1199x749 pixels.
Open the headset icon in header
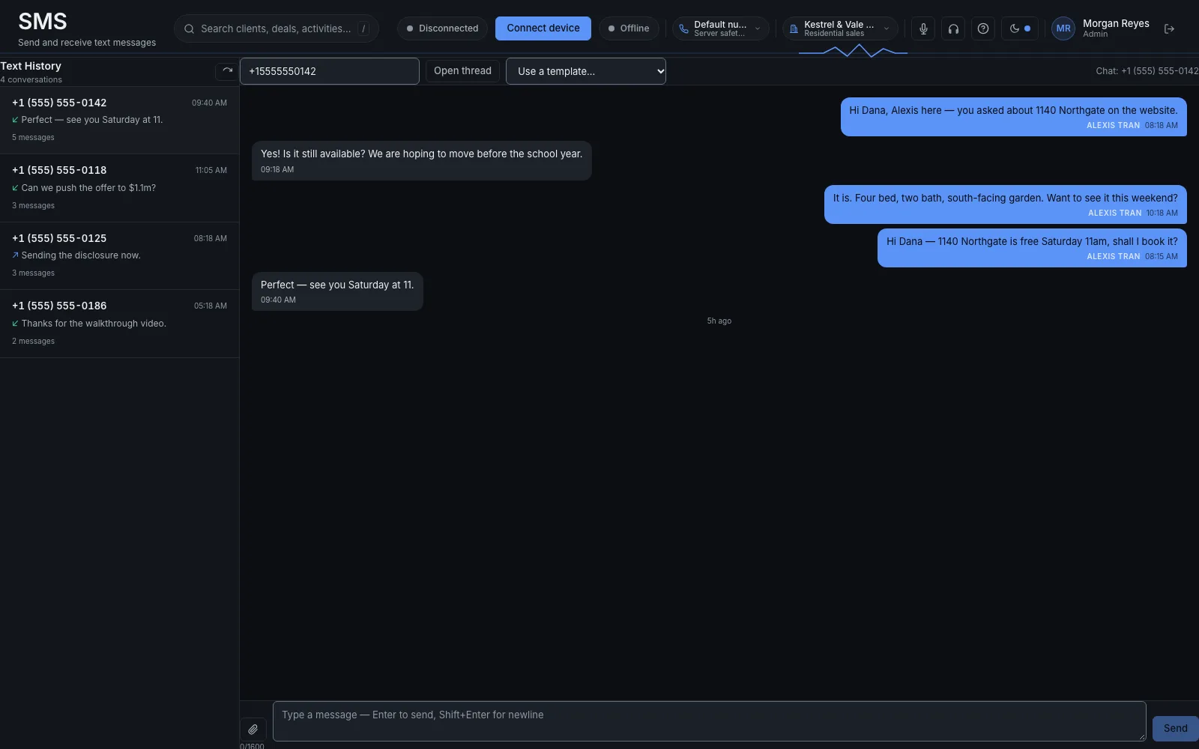(953, 28)
